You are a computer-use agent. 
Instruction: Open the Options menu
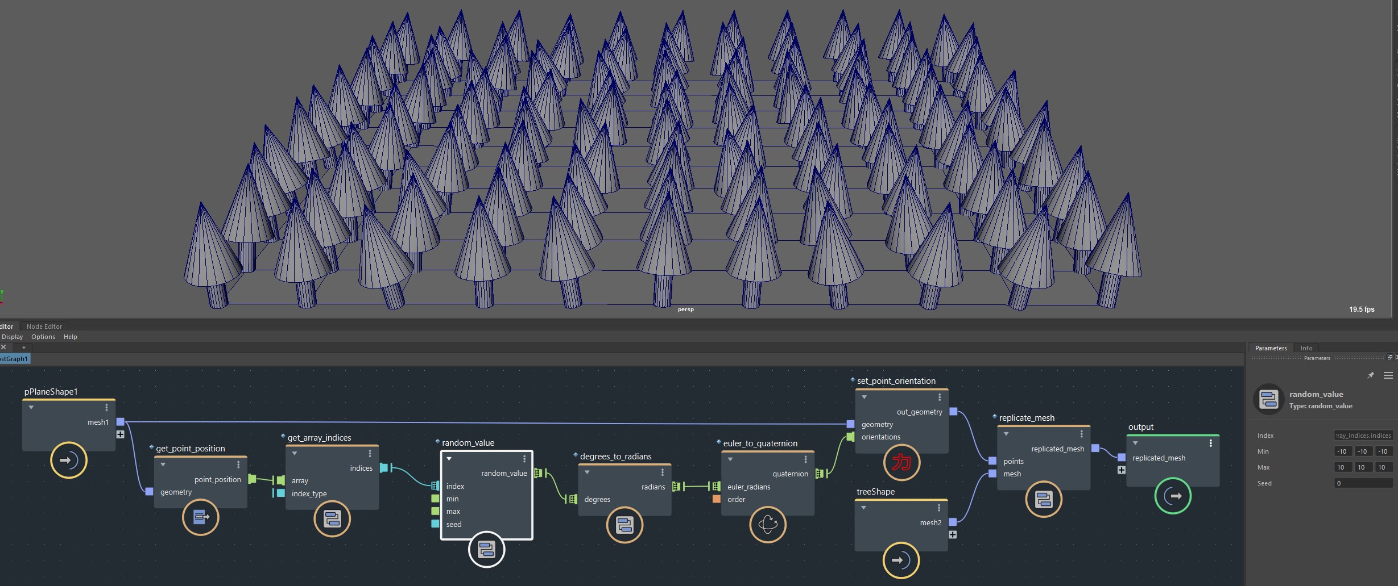[x=43, y=337]
